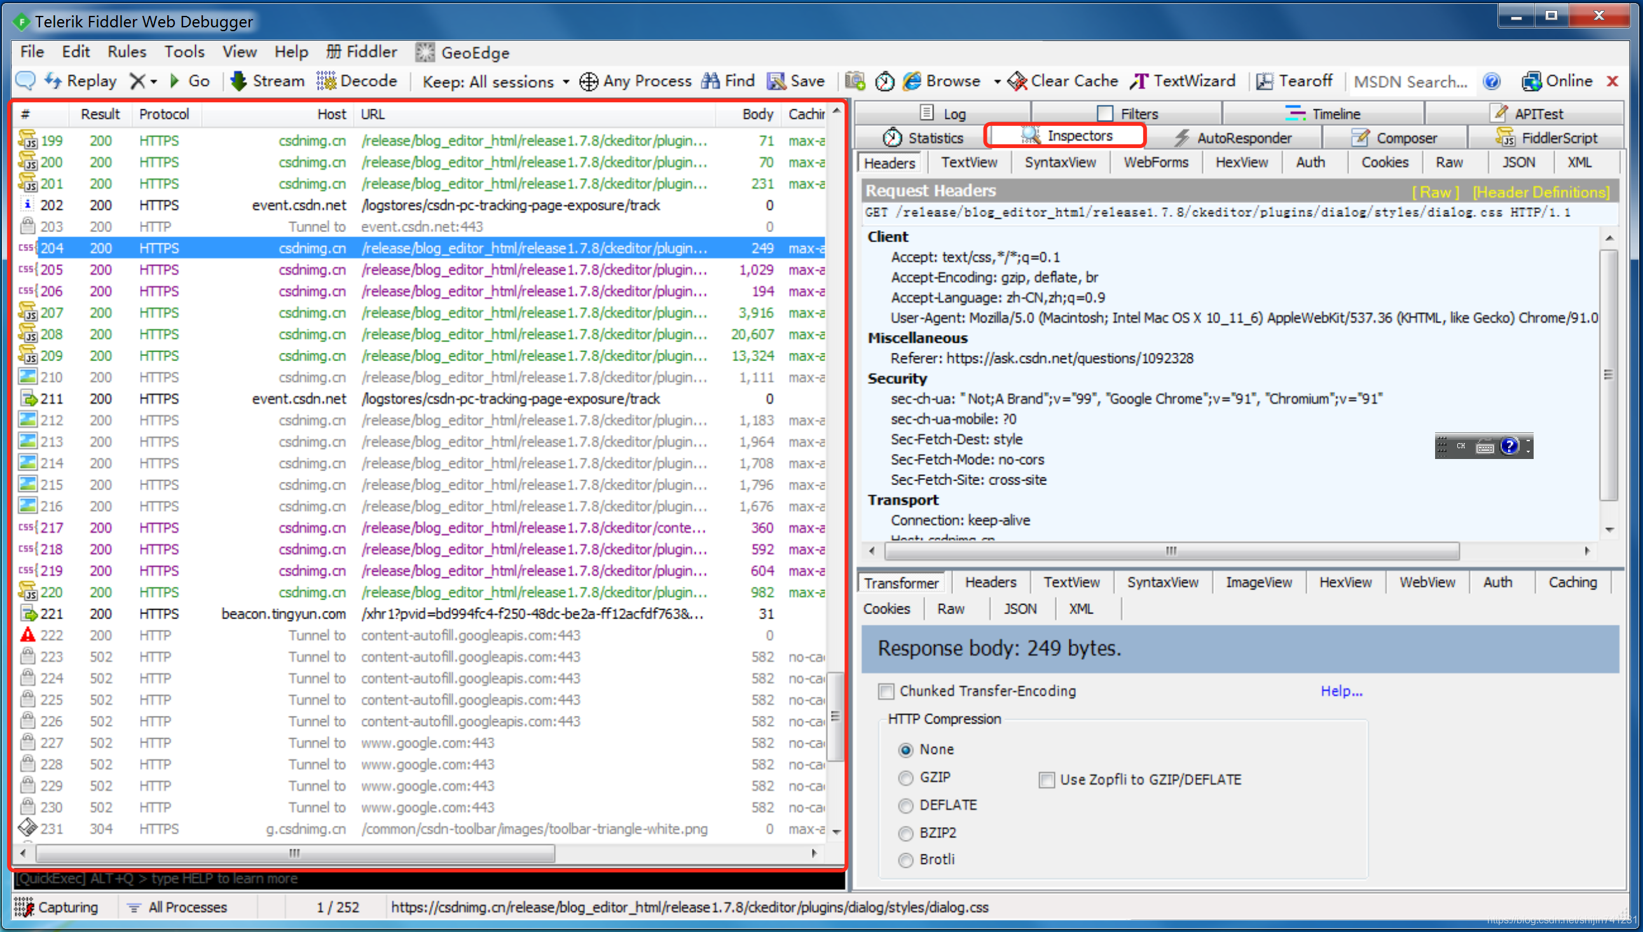
Task: Close the toolbar with red X
Action: tap(1612, 81)
